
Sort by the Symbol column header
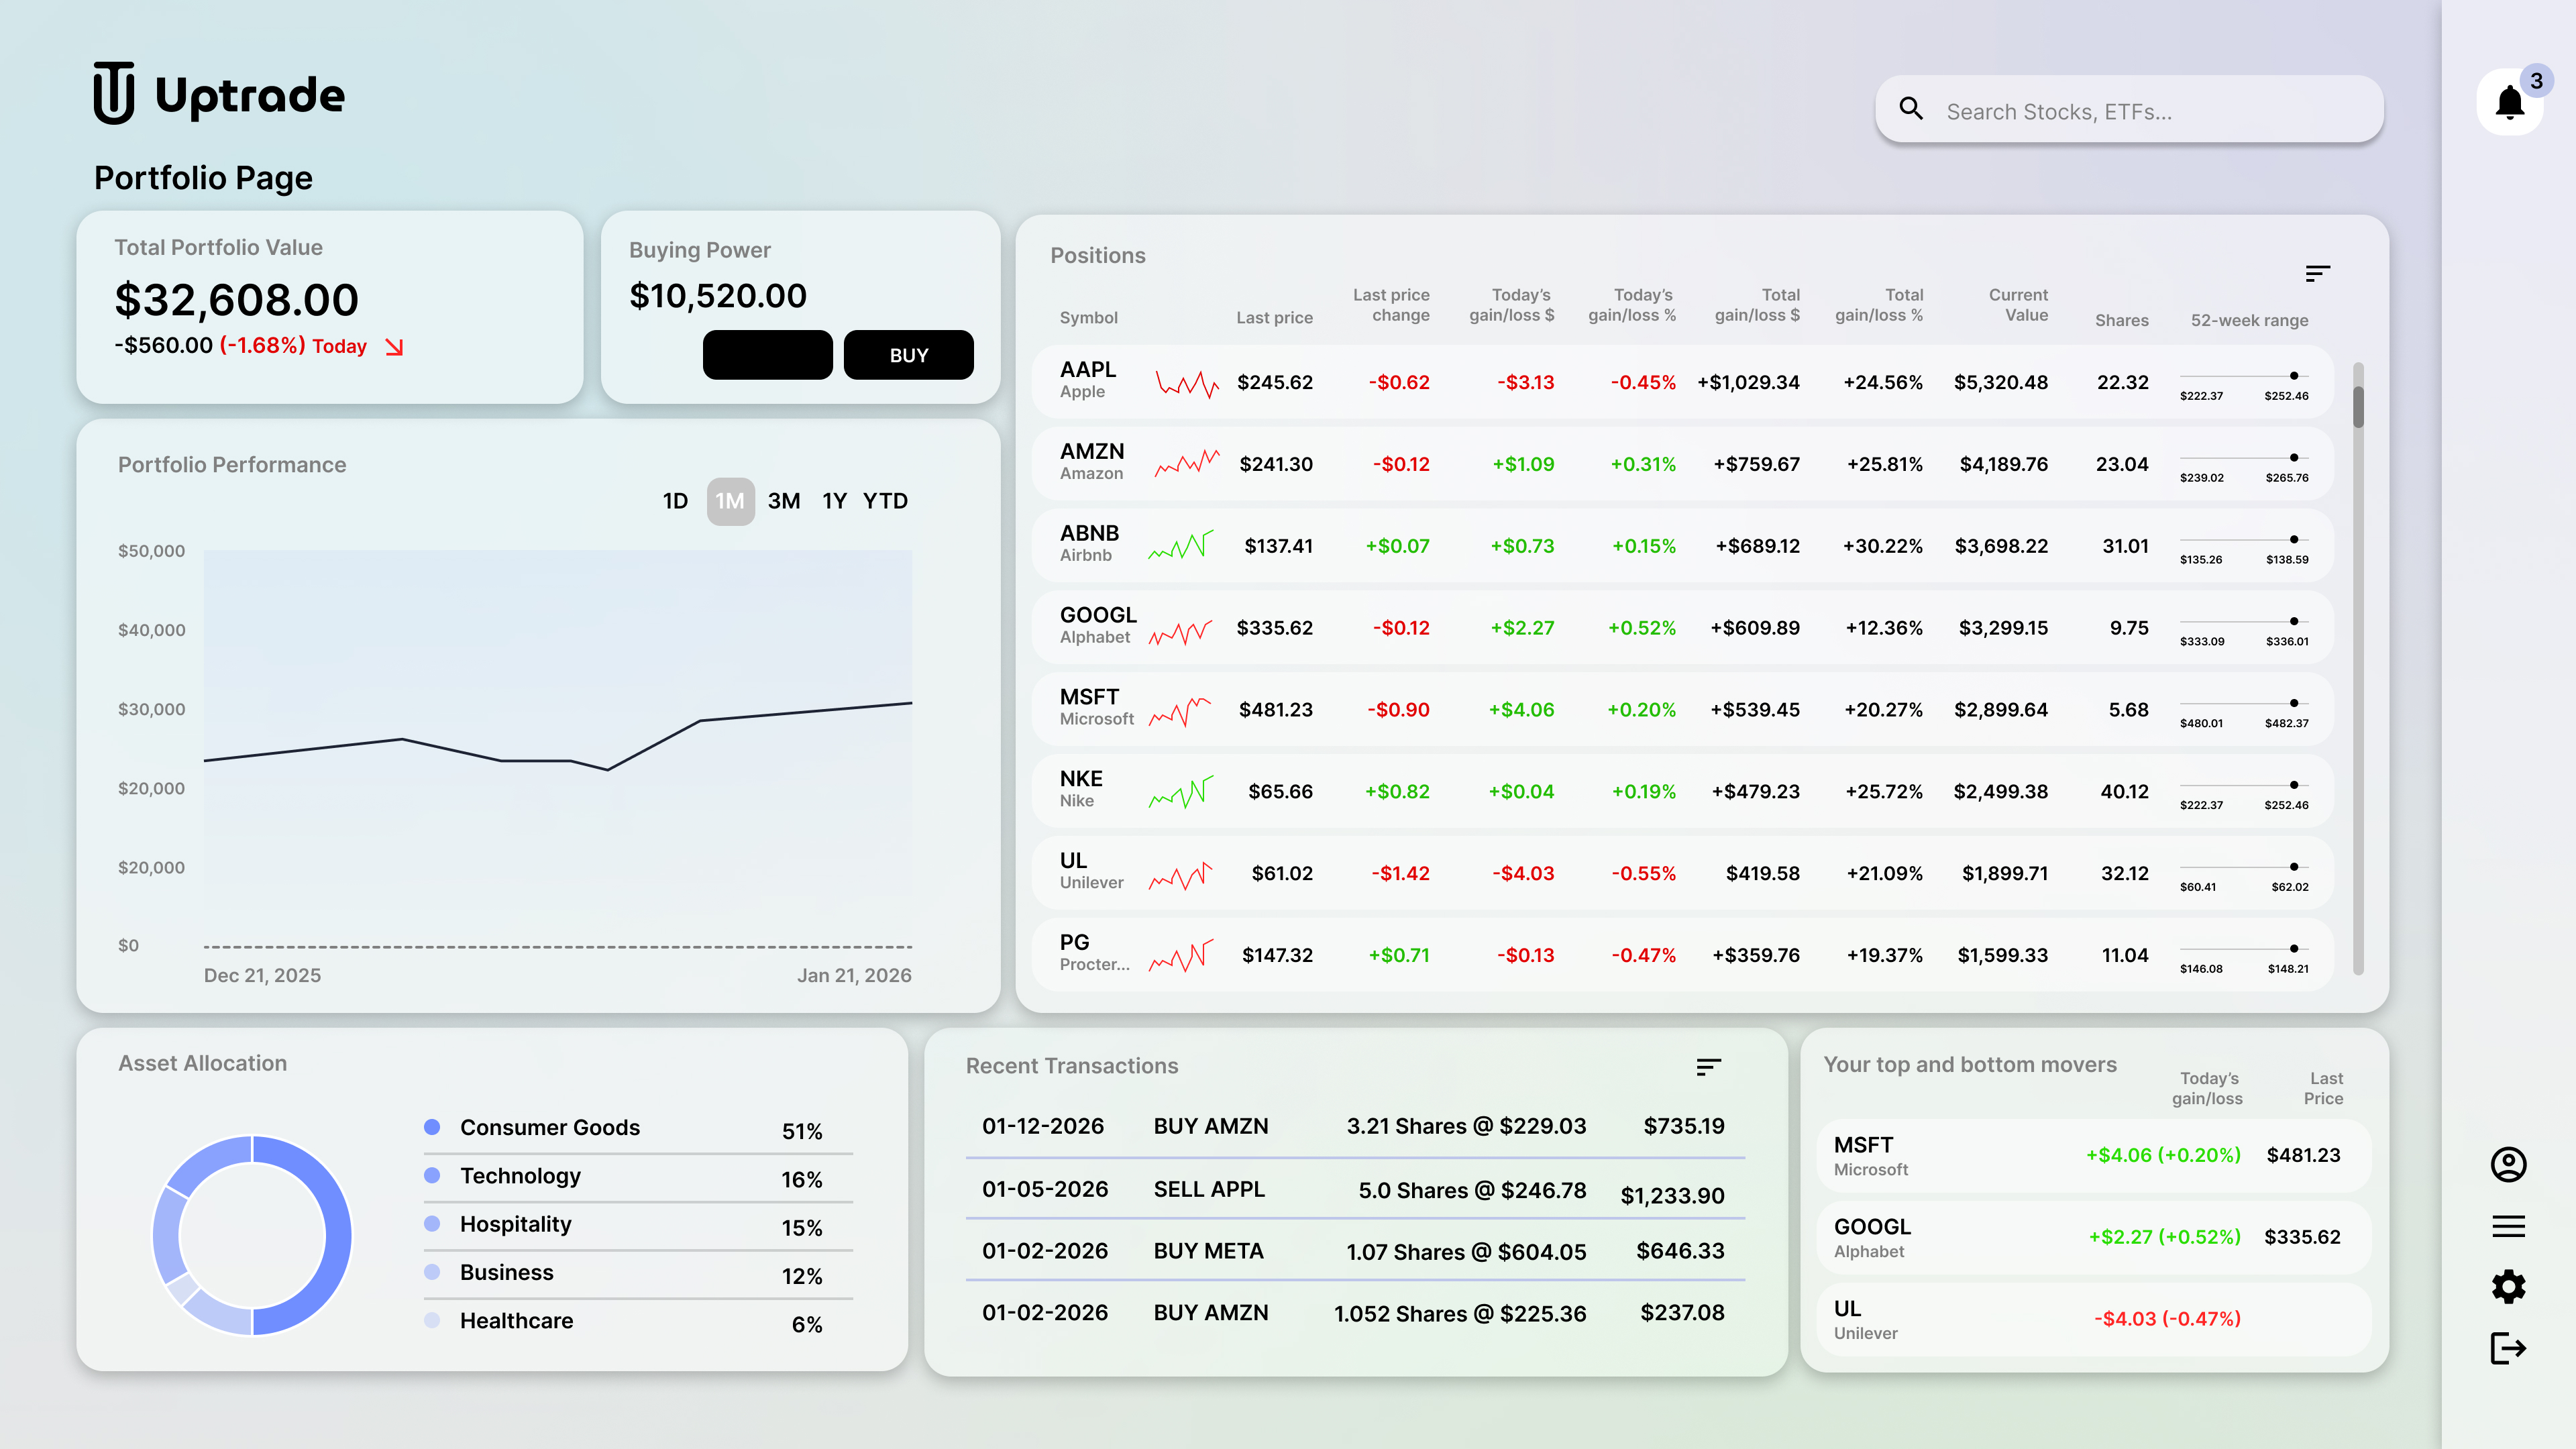pyautogui.click(x=1088, y=318)
